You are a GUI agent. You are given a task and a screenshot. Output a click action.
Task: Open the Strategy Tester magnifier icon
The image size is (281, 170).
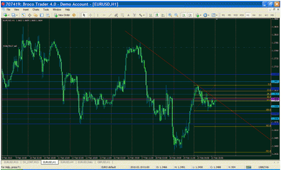pos(48,15)
